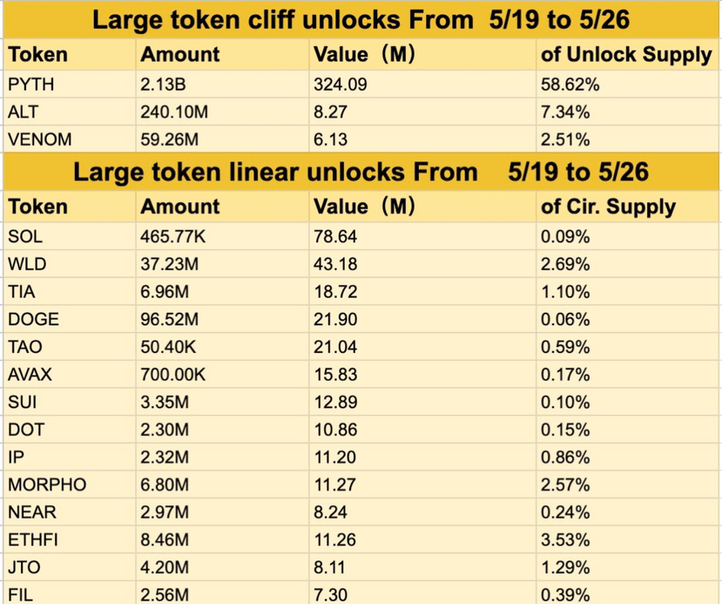
Task: Click the 2.13B amount cell
Action: 222,85
